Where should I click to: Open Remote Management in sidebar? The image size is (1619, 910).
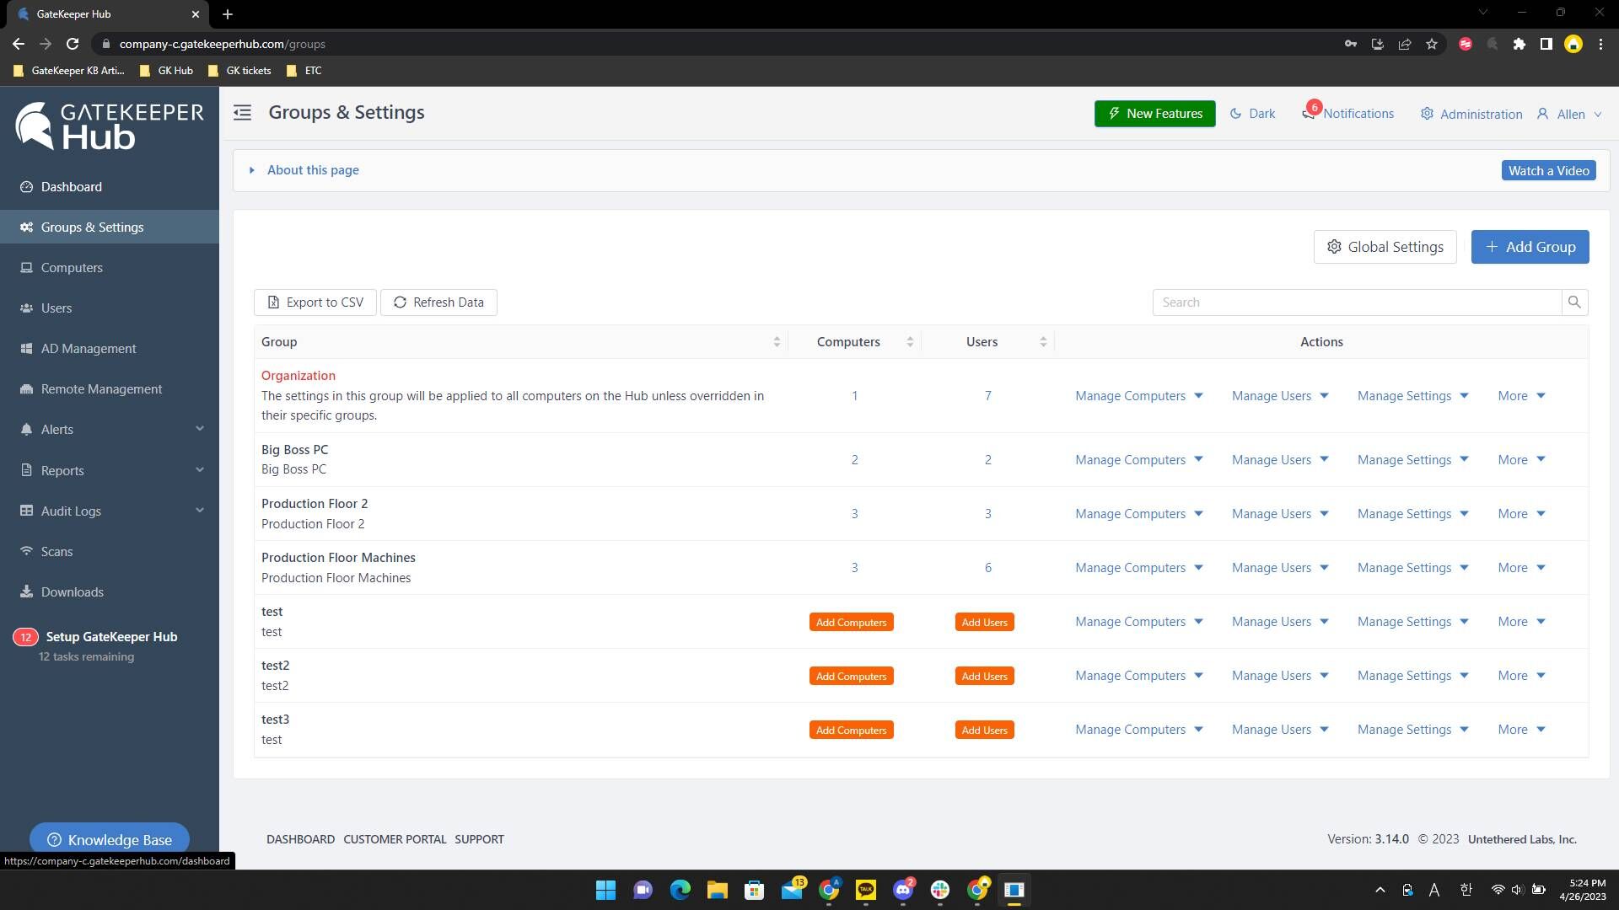pyautogui.click(x=101, y=388)
